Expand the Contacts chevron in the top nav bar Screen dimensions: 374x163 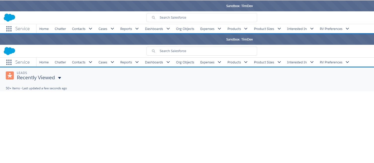(90, 29)
